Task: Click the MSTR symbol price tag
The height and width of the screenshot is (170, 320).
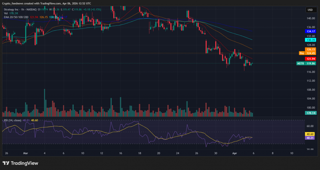Action: coord(300,63)
